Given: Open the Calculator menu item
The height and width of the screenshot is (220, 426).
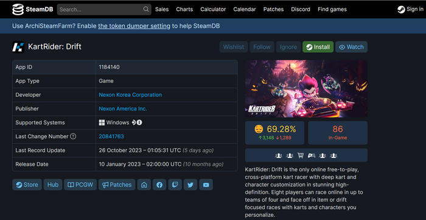Looking at the screenshot, I should 213,9.
